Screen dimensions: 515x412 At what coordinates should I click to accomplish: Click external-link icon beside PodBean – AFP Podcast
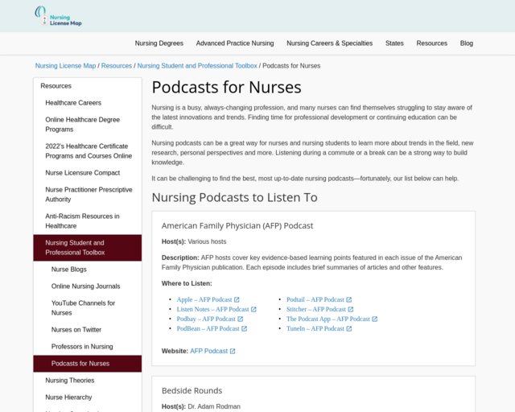244,328
